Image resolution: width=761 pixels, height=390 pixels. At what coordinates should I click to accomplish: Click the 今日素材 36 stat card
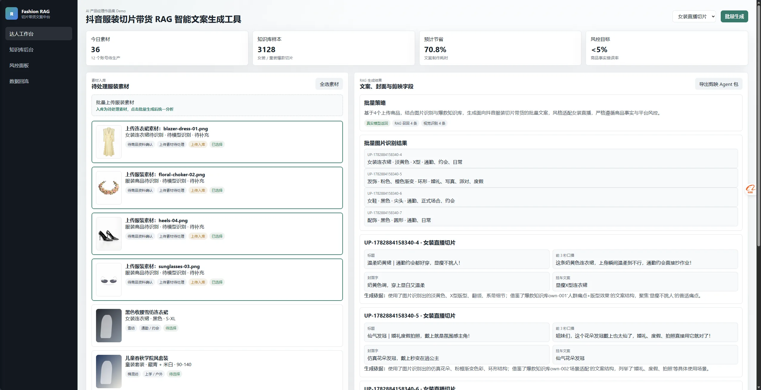167,48
